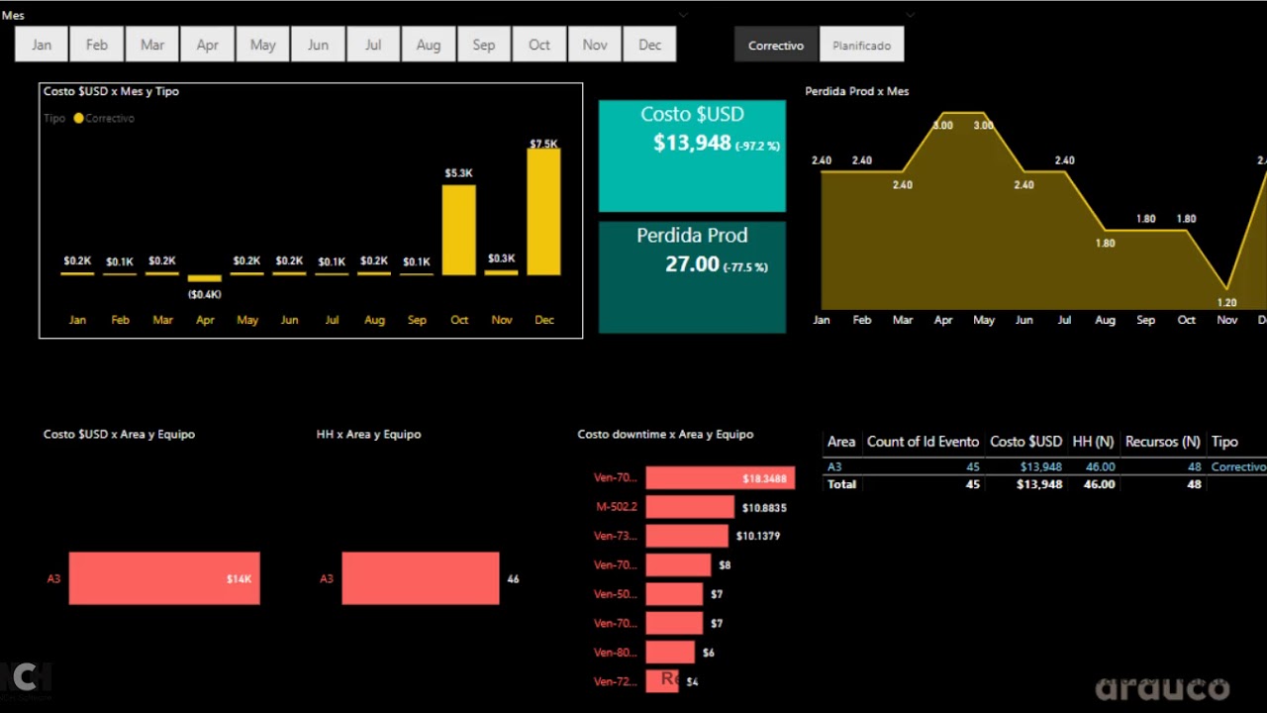
Task: Sort table by Count of Id Evento header
Action: pos(923,442)
